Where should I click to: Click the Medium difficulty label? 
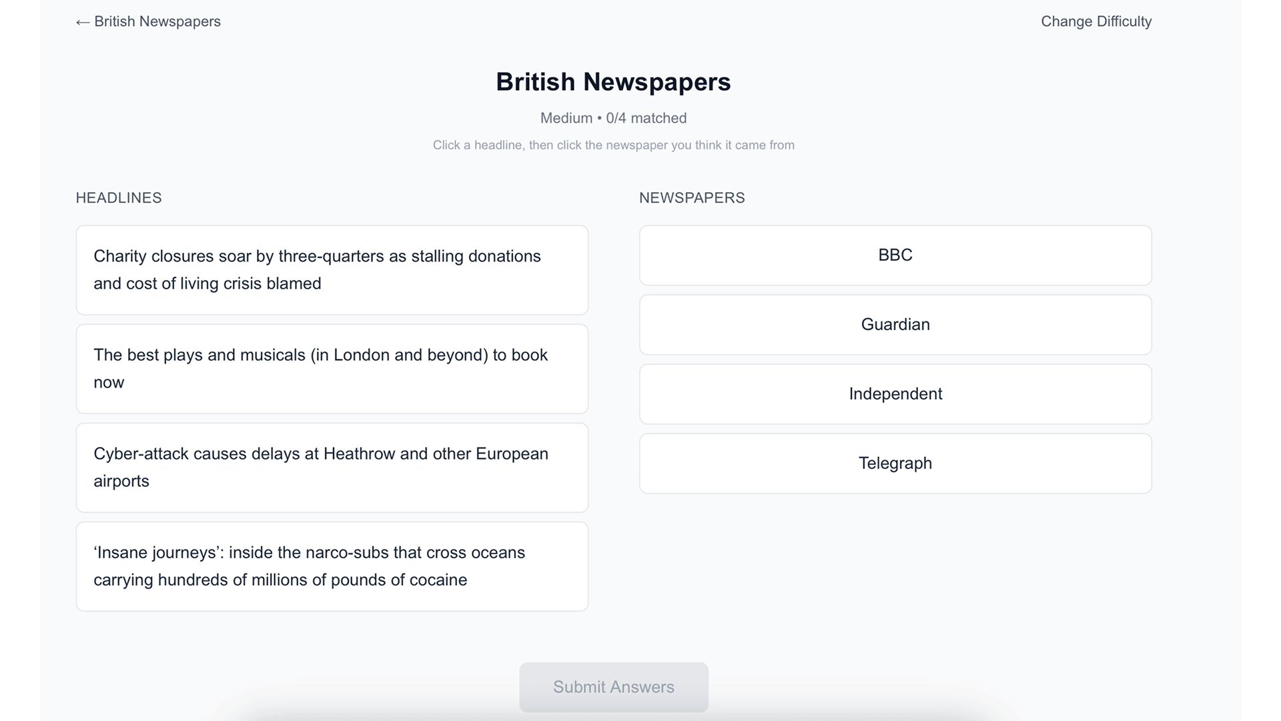pos(566,118)
